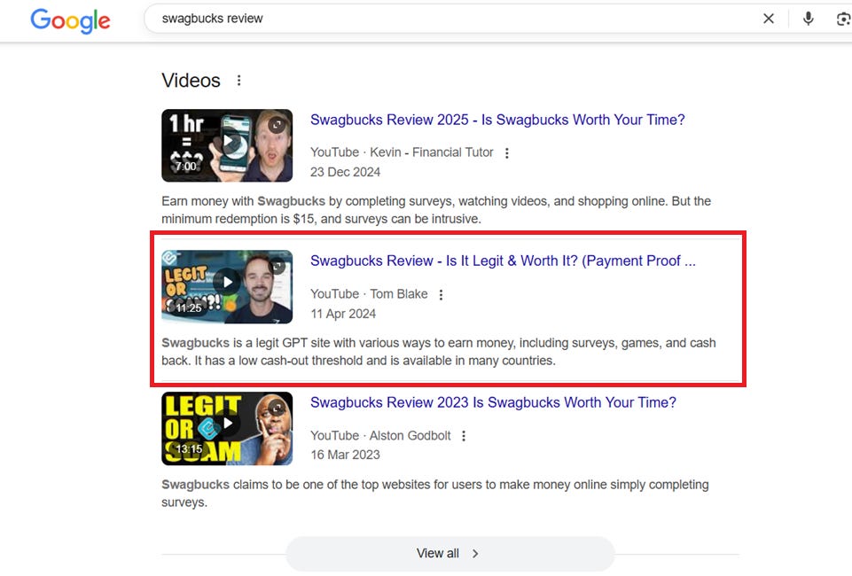
Task: Play the Kevin Financial Tutor video thumbnail
Action: 227,145
